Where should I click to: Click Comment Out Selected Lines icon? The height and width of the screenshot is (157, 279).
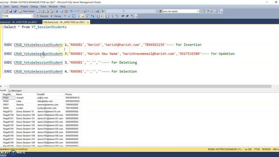(112, 16)
